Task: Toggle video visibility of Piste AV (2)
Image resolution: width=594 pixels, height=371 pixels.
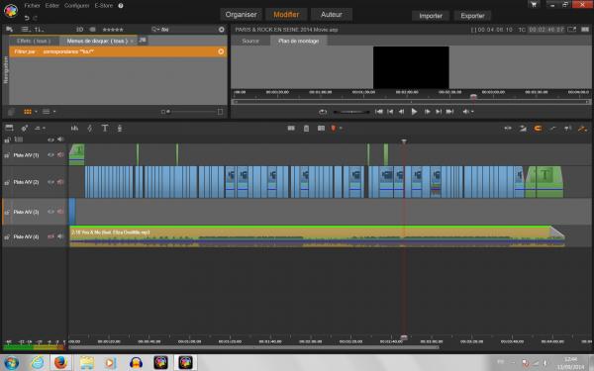Action: tap(50, 182)
